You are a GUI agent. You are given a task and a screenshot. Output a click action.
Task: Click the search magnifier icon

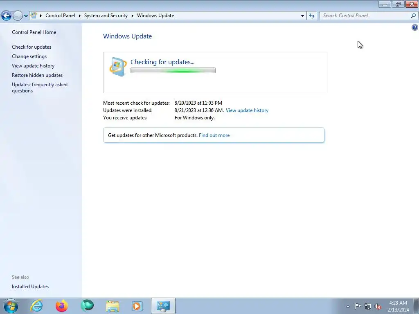point(413,16)
